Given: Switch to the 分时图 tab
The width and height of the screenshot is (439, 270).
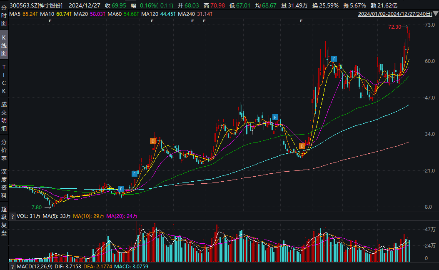Looking at the screenshot, I should coord(4,15).
